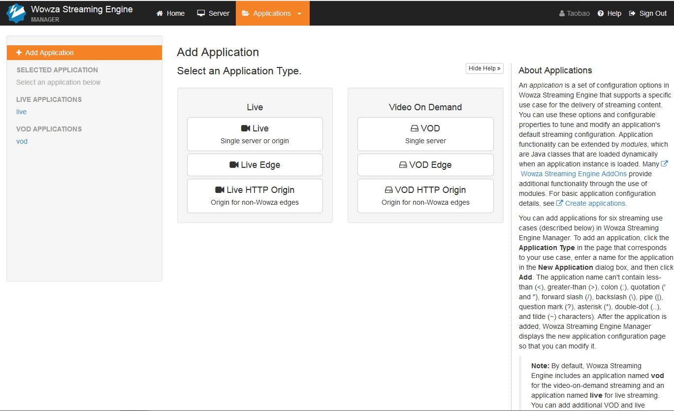Click Add Application in the sidebar
Viewport: 674px width, 411px height.
point(84,53)
